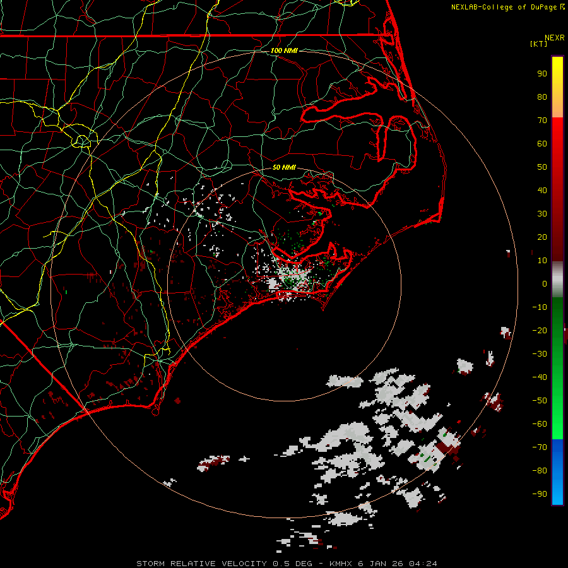Click the -40 value on the velocity scale
This screenshot has height=568, width=568.
[540, 377]
